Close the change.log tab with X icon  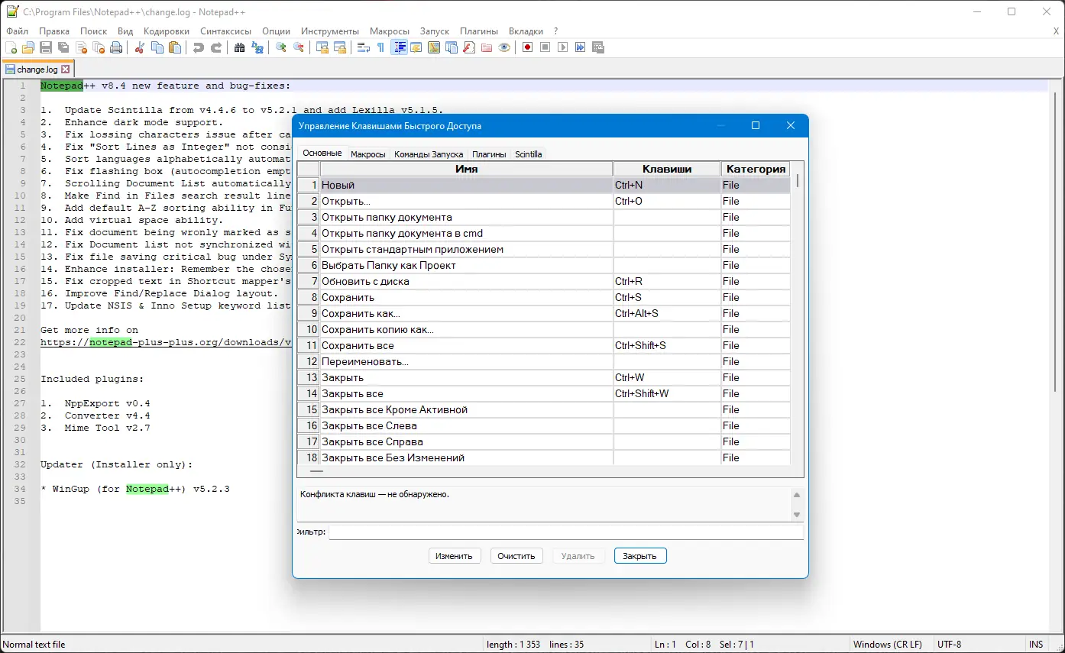coord(66,70)
